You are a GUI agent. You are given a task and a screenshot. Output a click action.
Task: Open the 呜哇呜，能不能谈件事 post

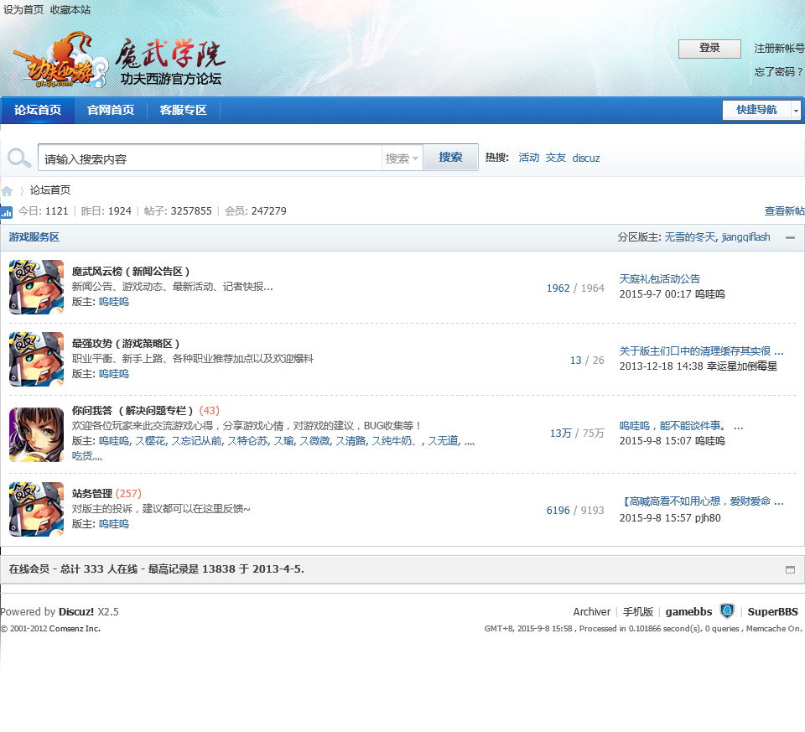[x=681, y=426]
